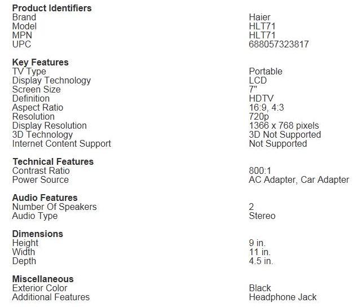358x307 pixels.
Task: Click the AC Adapter, Car Adapter value
Action: point(299,179)
